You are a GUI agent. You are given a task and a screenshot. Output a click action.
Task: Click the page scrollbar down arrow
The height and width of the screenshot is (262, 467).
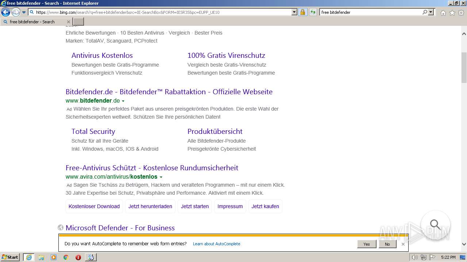(464, 244)
